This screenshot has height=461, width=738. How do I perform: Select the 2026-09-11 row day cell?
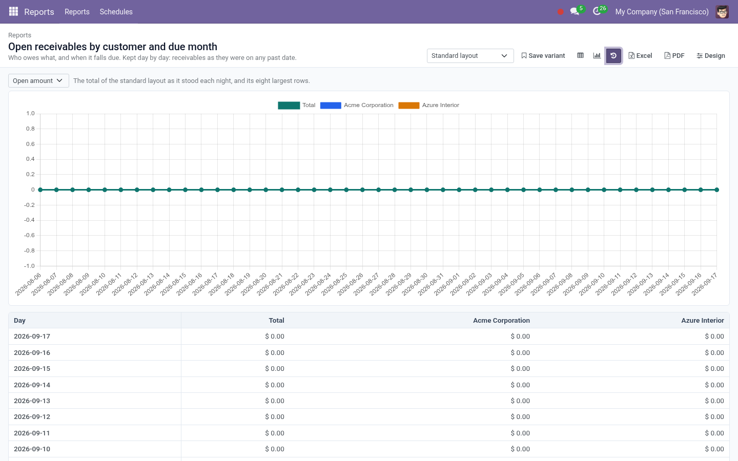click(95, 433)
